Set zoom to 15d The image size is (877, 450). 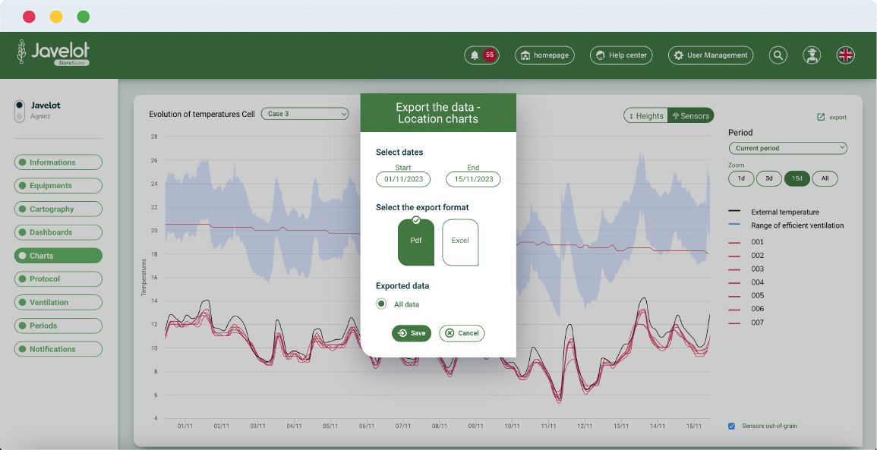tap(797, 179)
